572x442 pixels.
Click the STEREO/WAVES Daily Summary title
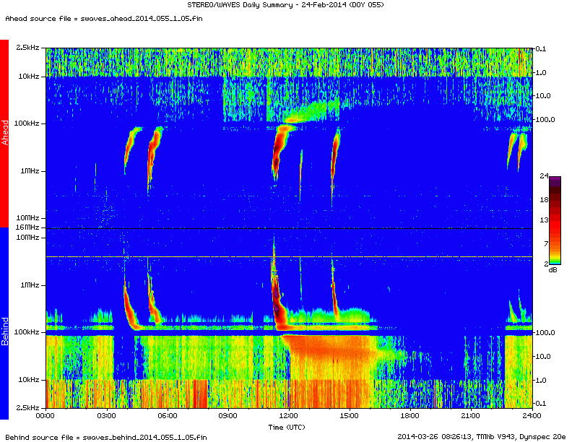[285, 5]
